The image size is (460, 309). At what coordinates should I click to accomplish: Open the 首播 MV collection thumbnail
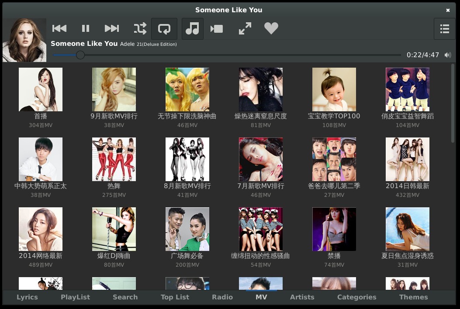tap(41, 89)
